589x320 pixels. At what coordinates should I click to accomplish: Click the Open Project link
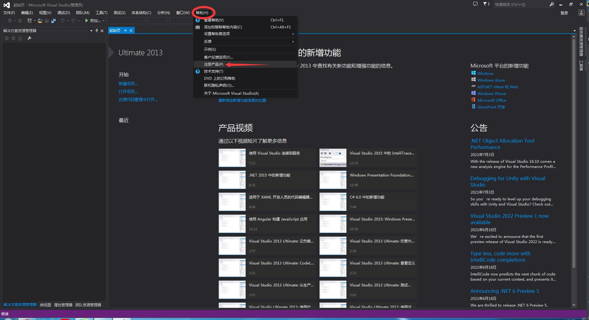[x=128, y=92]
